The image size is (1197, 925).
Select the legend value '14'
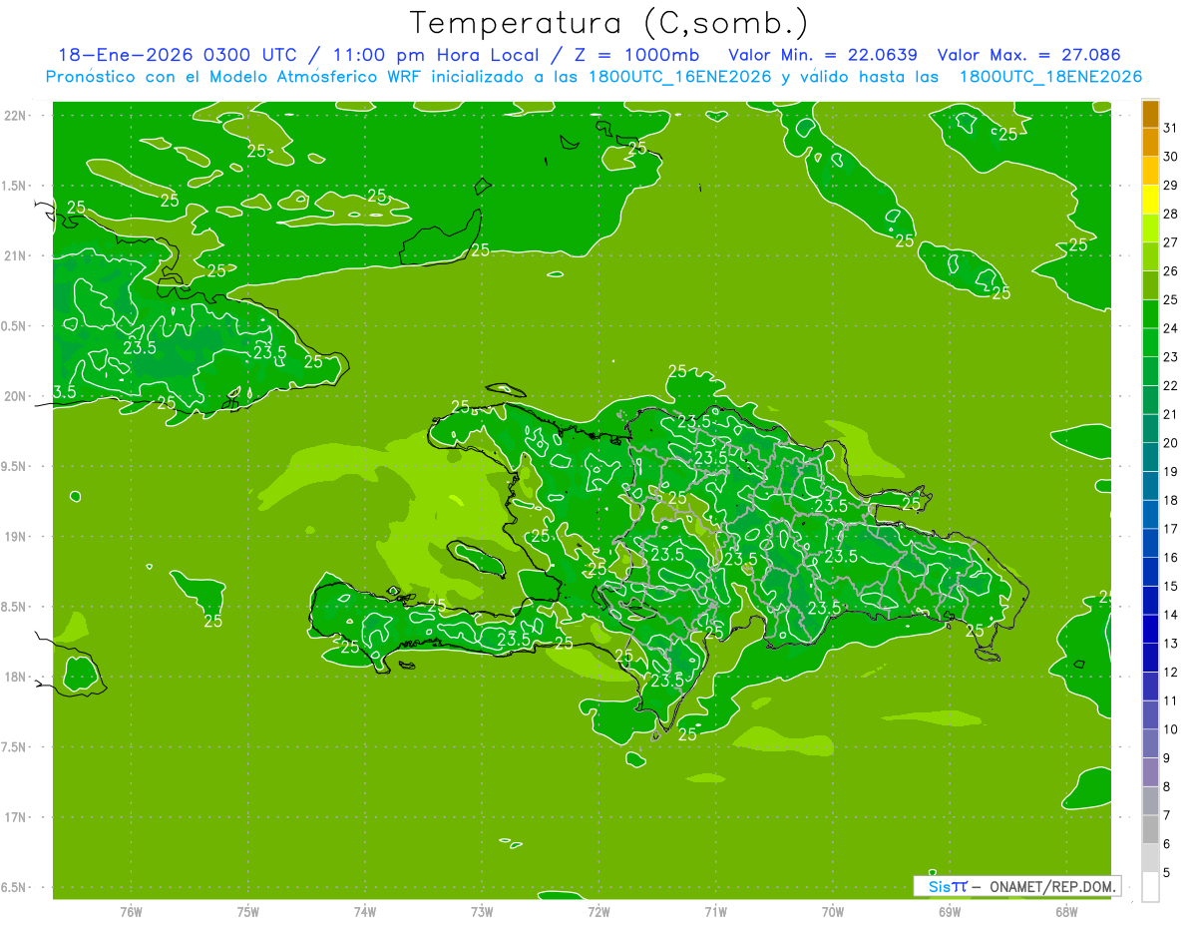pyautogui.click(x=1171, y=616)
